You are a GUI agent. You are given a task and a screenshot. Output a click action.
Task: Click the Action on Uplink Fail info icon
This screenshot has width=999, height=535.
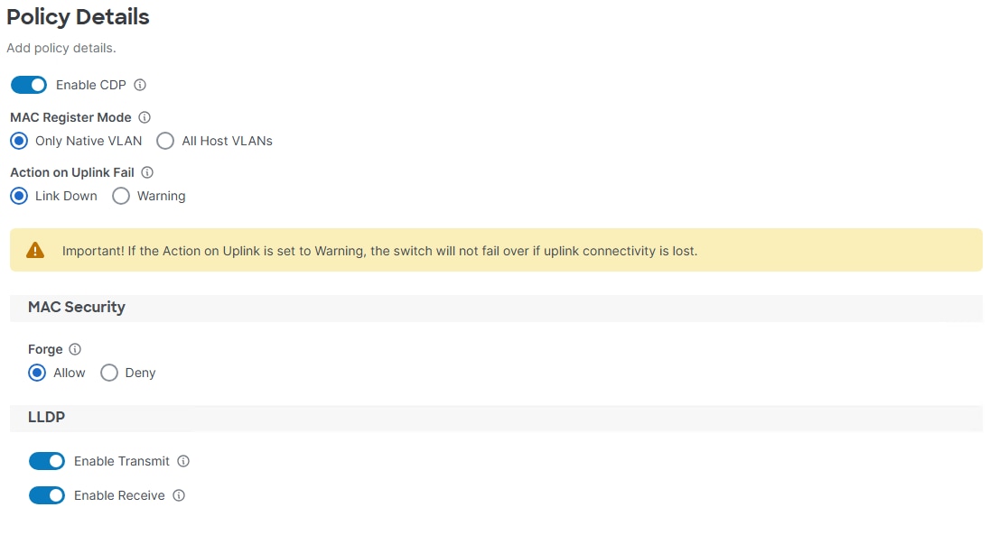147,172
